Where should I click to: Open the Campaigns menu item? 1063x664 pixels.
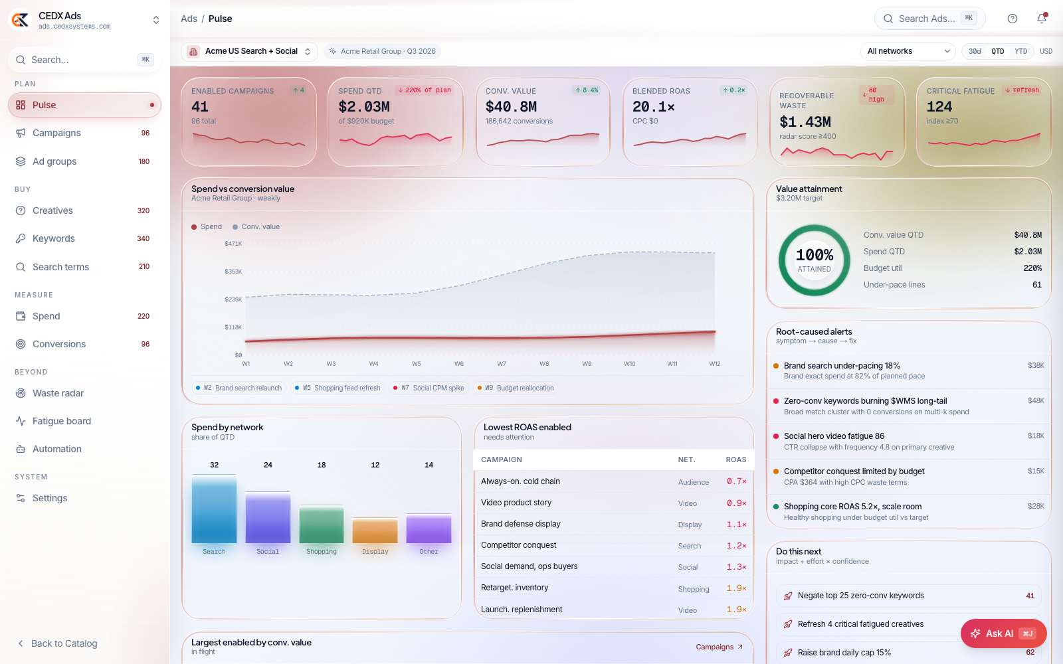(84, 133)
